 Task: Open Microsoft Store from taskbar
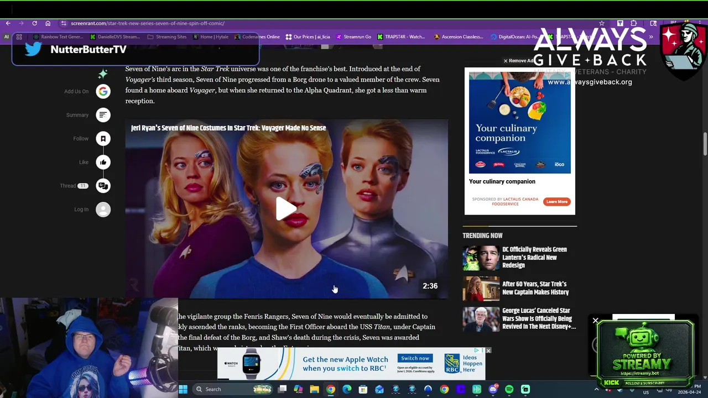coord(363,389)
